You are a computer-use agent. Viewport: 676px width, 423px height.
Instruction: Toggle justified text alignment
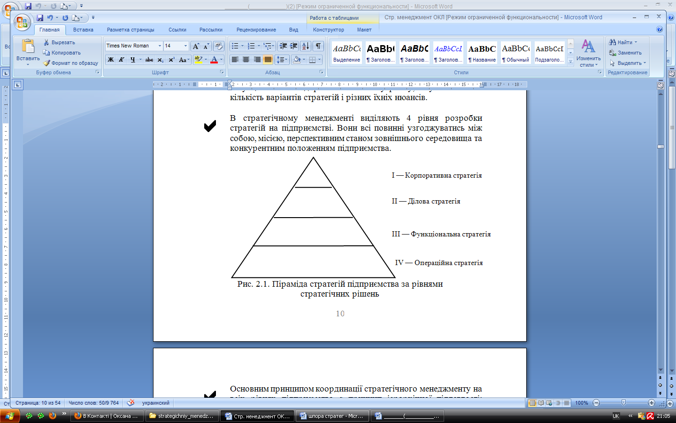268,60
